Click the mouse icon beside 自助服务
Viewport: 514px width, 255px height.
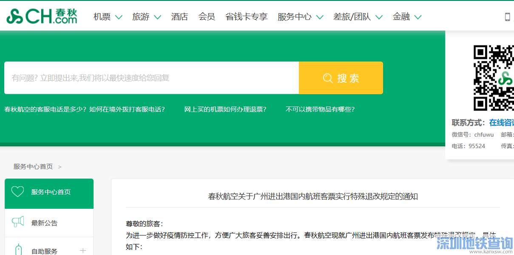[x=17, y=250]
